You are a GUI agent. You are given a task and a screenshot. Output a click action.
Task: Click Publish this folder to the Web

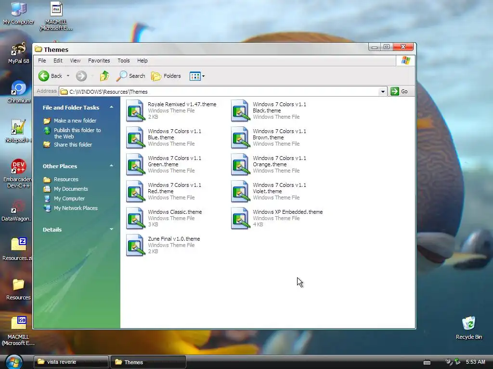(x=77, y=133)
